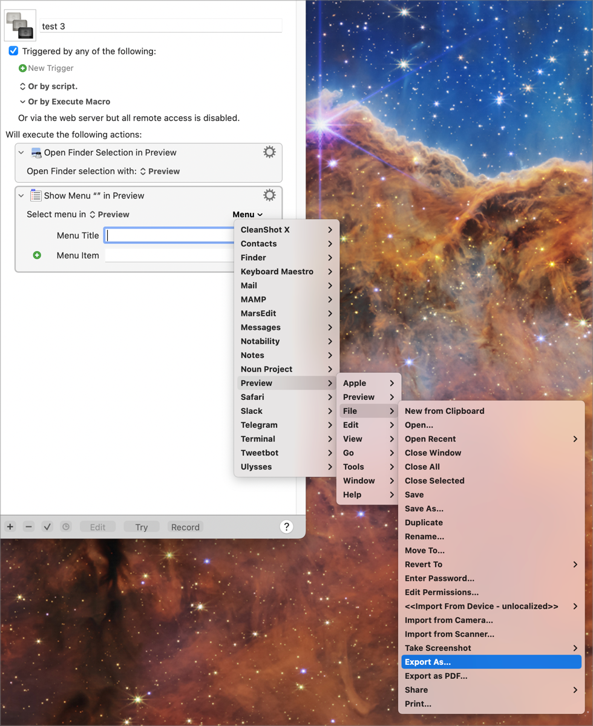Click the minus button to delete action

[28, 527]
